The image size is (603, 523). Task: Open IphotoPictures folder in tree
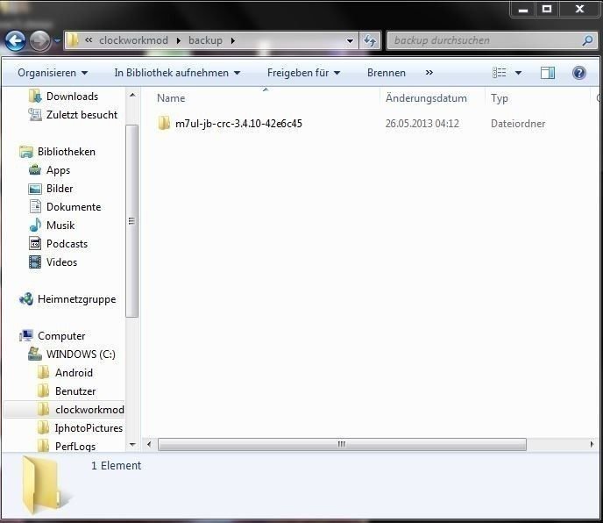pos(89,428)
